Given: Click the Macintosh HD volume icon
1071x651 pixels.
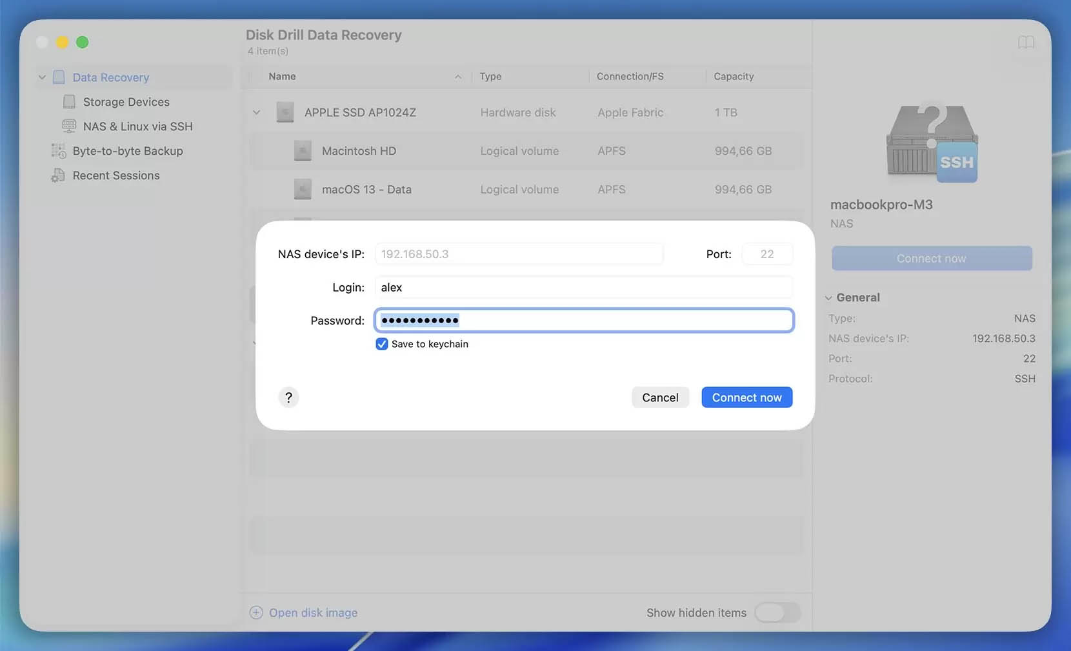Looking at the screenshot, I should [x=303, y=151].
